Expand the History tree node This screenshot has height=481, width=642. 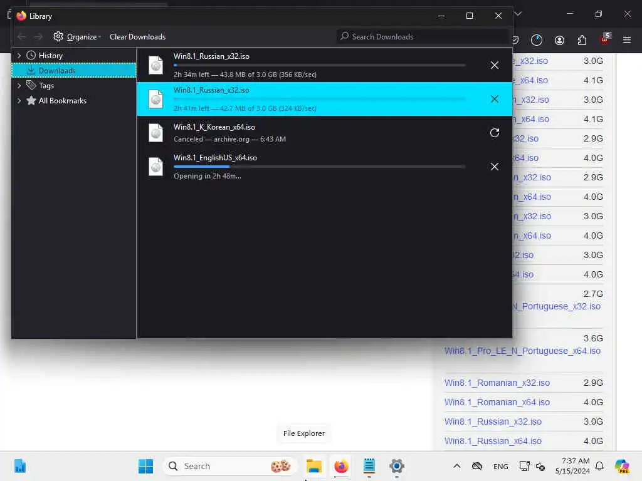19,55
